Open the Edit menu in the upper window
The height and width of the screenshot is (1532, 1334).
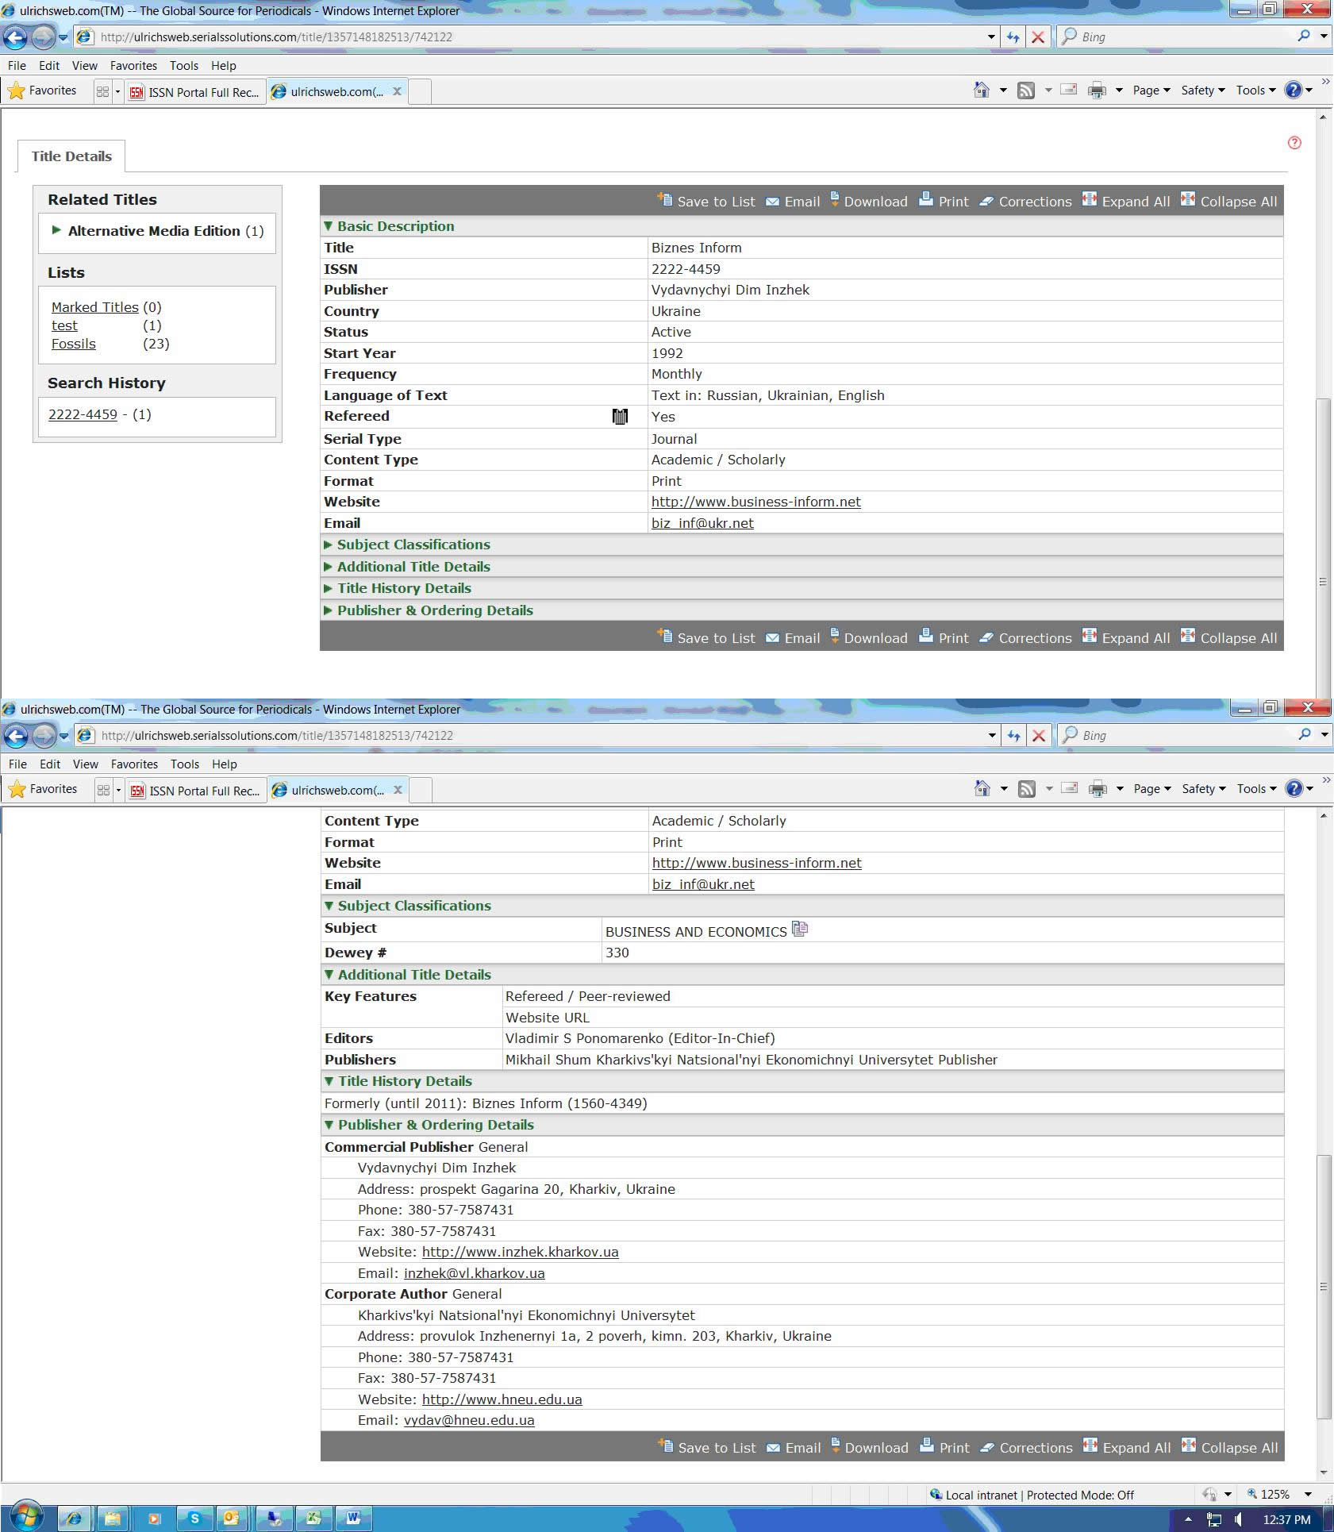[49, 66]
